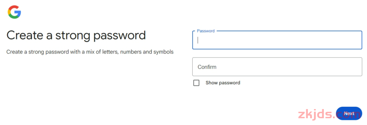Viewport: 367px width, 125px height.
Task: Click the word 'symbols' in the description
Action: (x=163, y=52)
